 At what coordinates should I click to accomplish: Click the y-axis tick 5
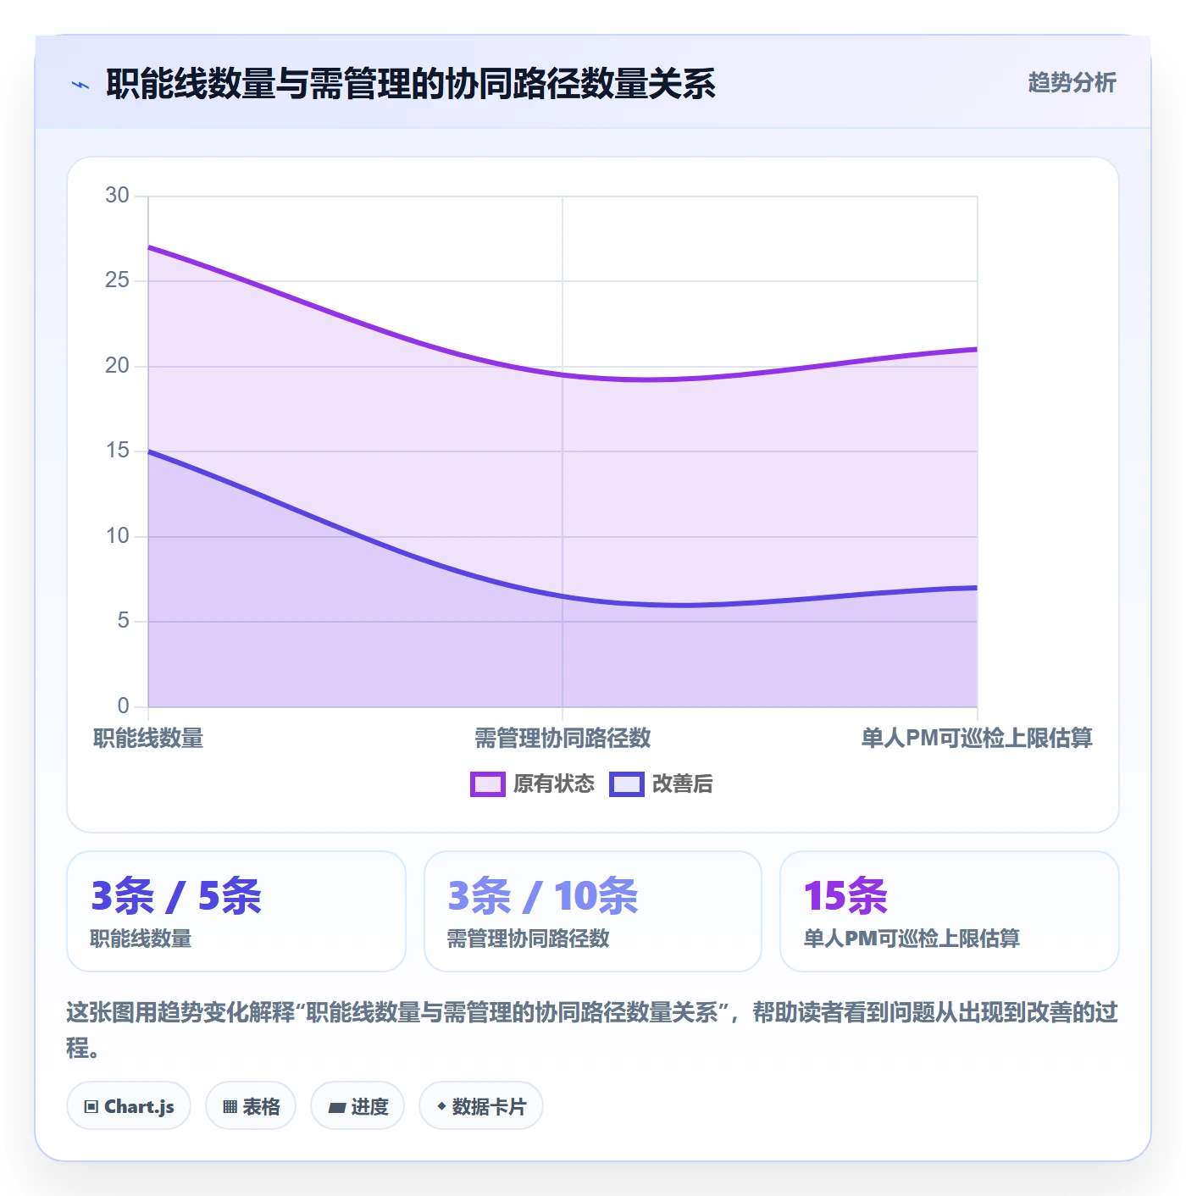click(124, 621)
